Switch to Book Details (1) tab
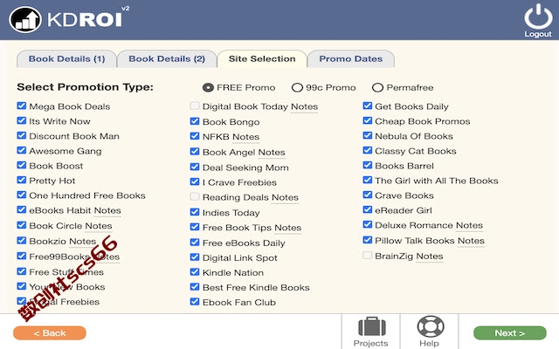Viewport: 559px width, 349px height. coord(66,58)
